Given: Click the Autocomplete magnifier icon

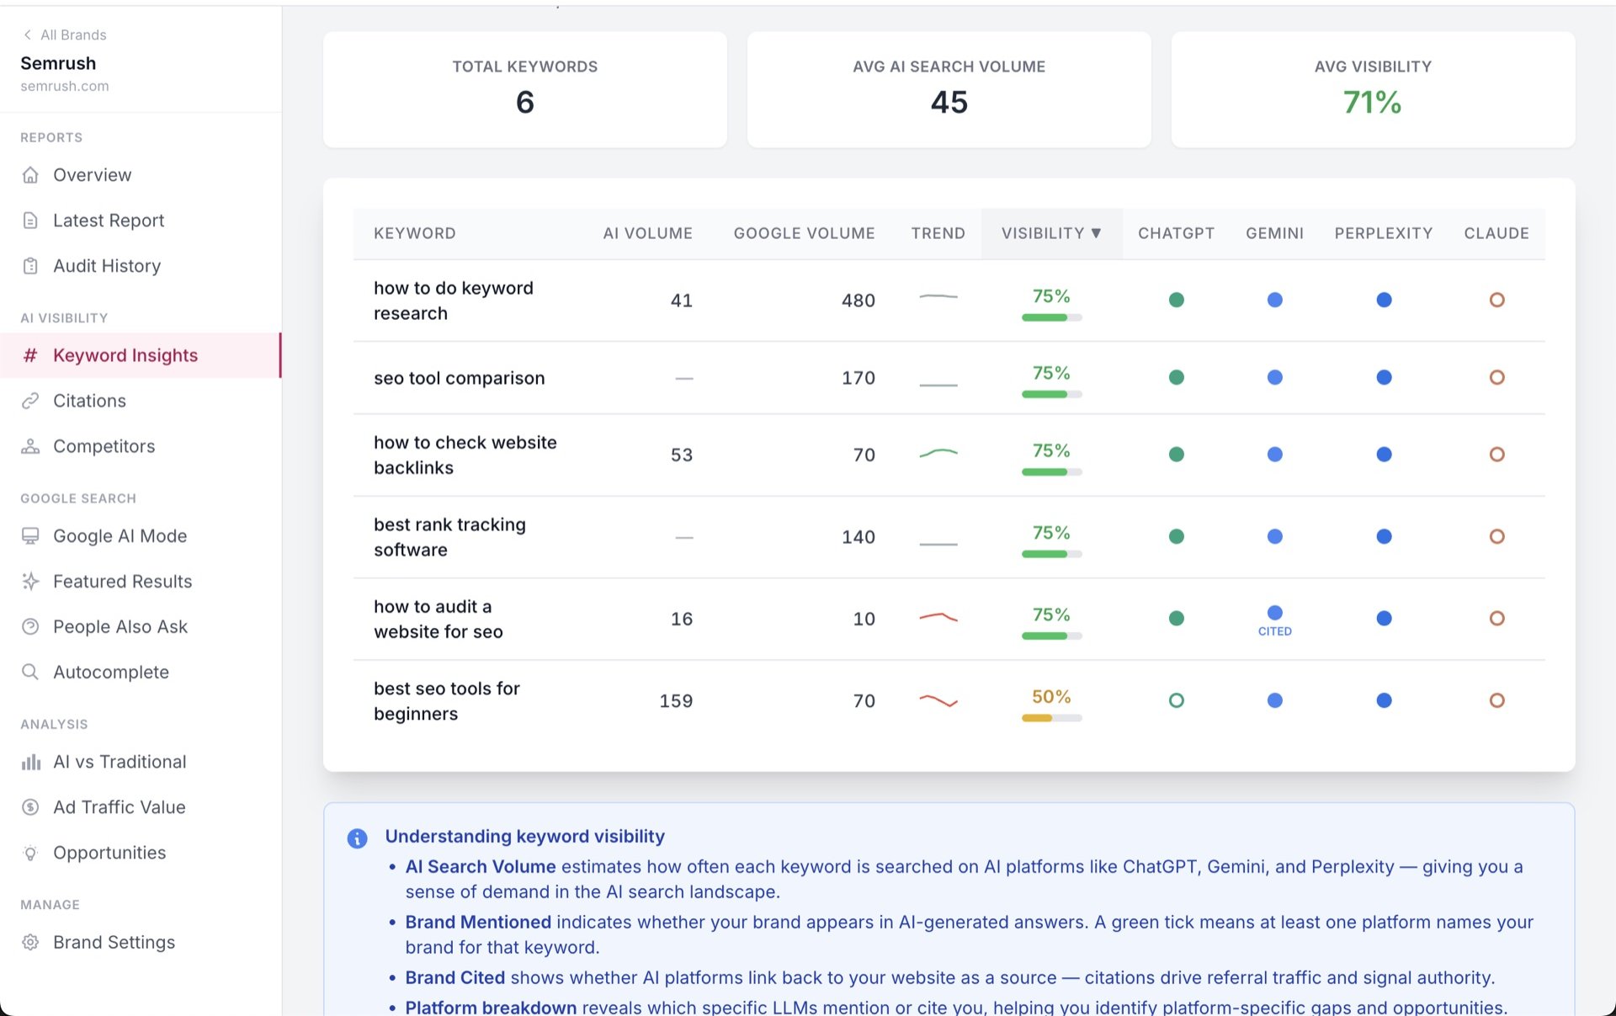Looking at the screenshot, I should 30,673.
